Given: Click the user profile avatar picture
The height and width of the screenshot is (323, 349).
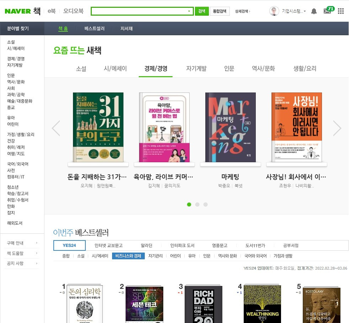Looking at the screenshot, I should pos(274,11).
